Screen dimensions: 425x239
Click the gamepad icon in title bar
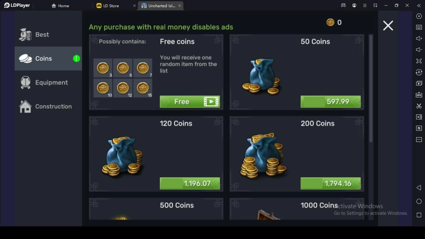tap(343, 5)
